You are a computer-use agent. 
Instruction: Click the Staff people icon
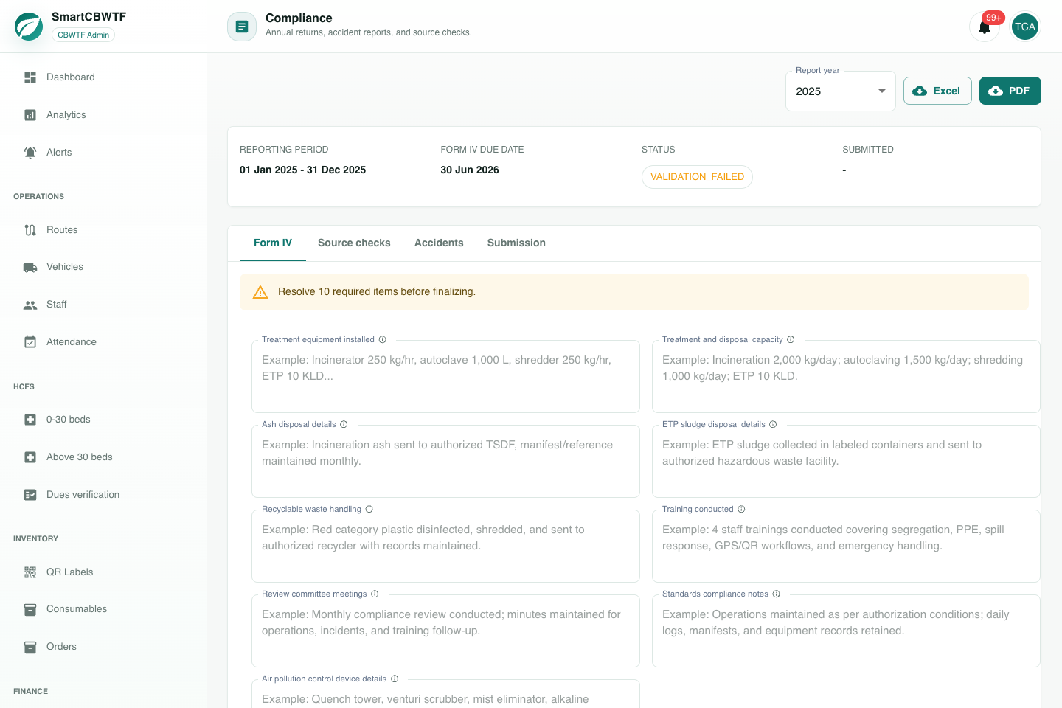30,305
